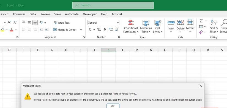Switch to the Automate tab
The height and width of the screenshot is (108, 227).
point(72,14)
